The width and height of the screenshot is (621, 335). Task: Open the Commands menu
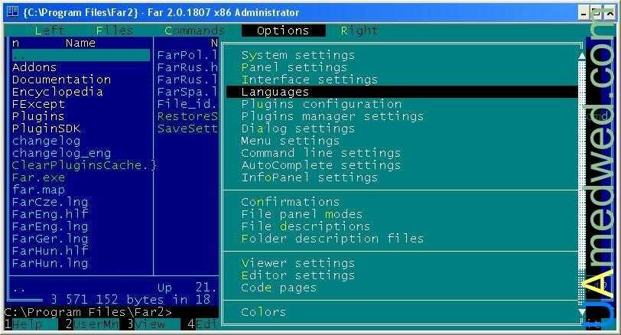pos(194,31)
